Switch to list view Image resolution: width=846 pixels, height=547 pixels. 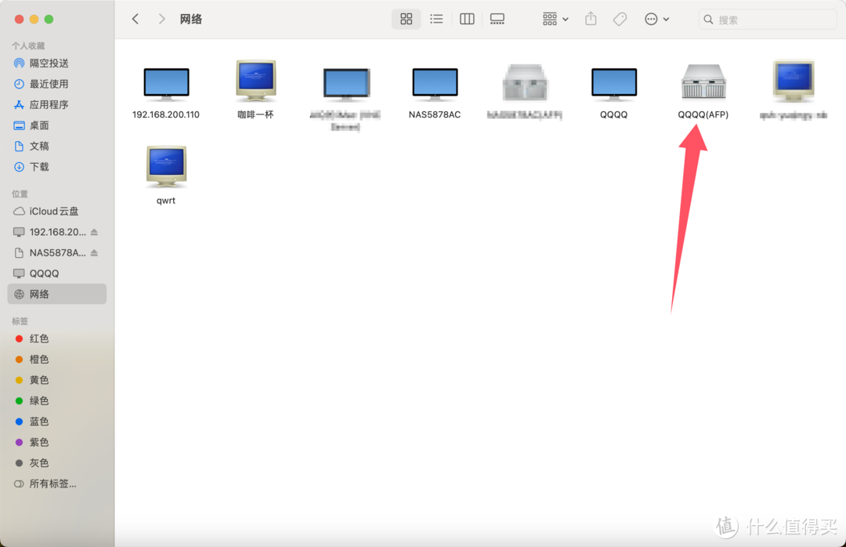pos(436,20)
